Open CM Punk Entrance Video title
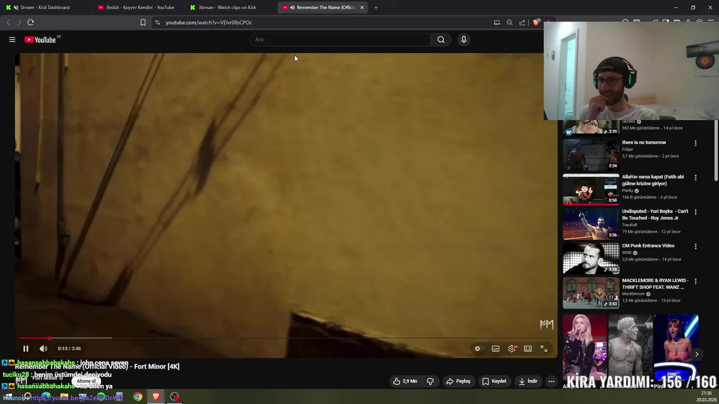Screen dimensions: 719x404 648,246
